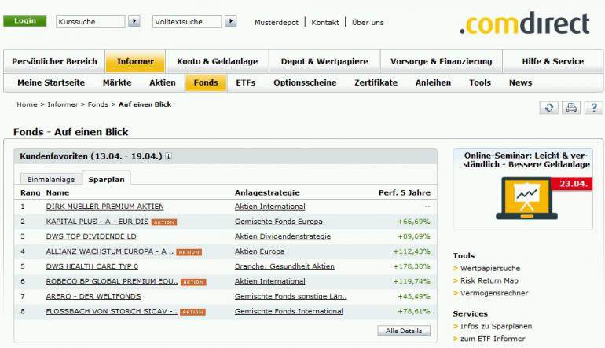
Task: Click the Informer breadcrumb link
Action: click(x=63, y=104)
